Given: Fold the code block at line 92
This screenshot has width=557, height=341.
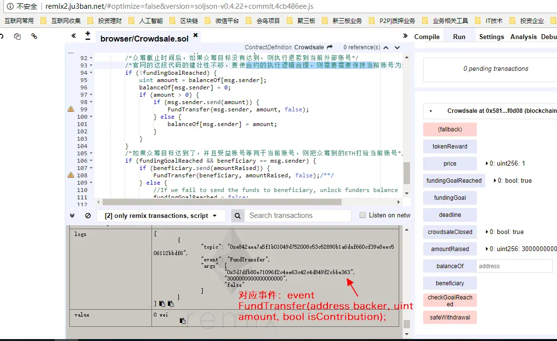Looking at the screenshot, I should (x=91, y=58).
